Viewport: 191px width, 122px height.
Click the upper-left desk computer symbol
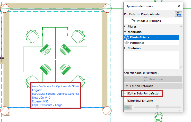pyautogui.click(x=45, y=49)
